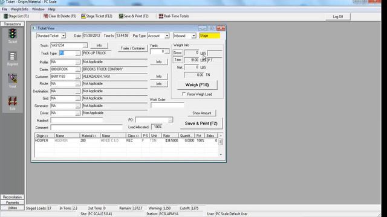Viewport: 387px width, 217px height.
Task: Enable Force Weigh Load checkbox
Action: tap(184, 94)
